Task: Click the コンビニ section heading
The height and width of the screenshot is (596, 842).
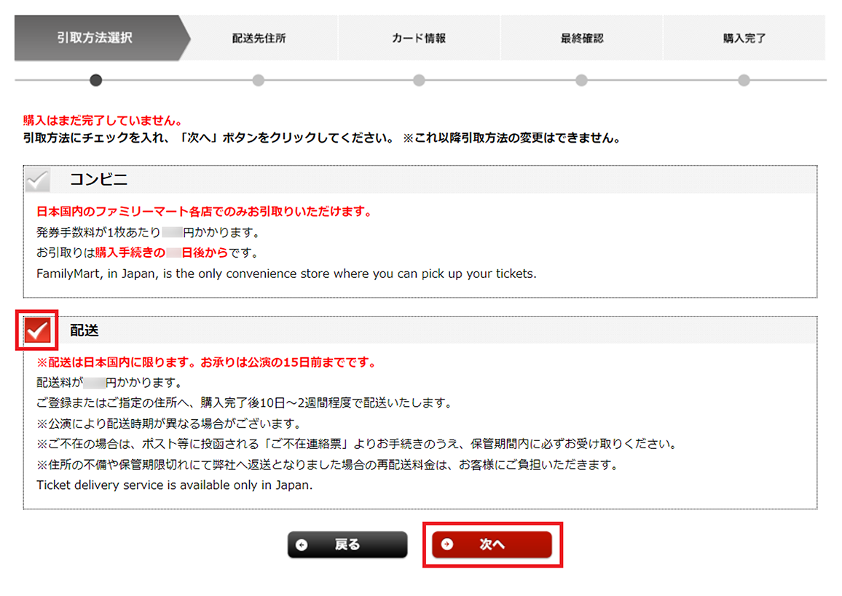Action: click(x=98, y=180)
